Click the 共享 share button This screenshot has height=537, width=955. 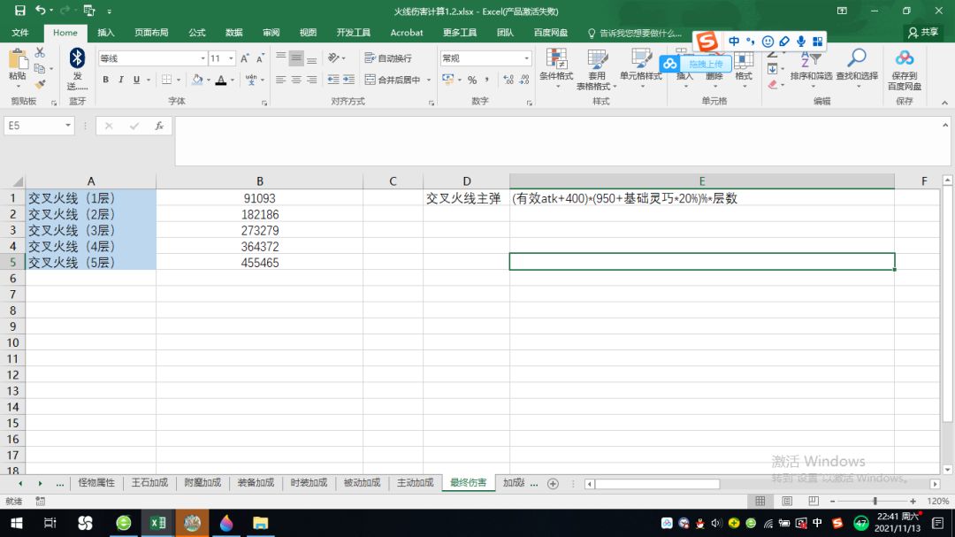923,32
